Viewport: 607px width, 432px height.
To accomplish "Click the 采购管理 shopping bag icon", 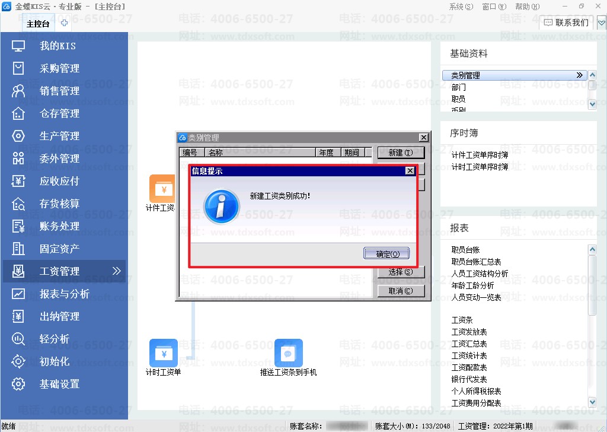I will [x=18, y=68].
